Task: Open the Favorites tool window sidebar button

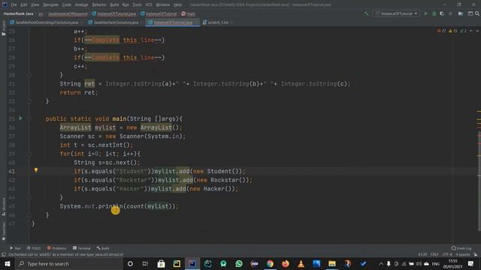Action: [3, 231]
